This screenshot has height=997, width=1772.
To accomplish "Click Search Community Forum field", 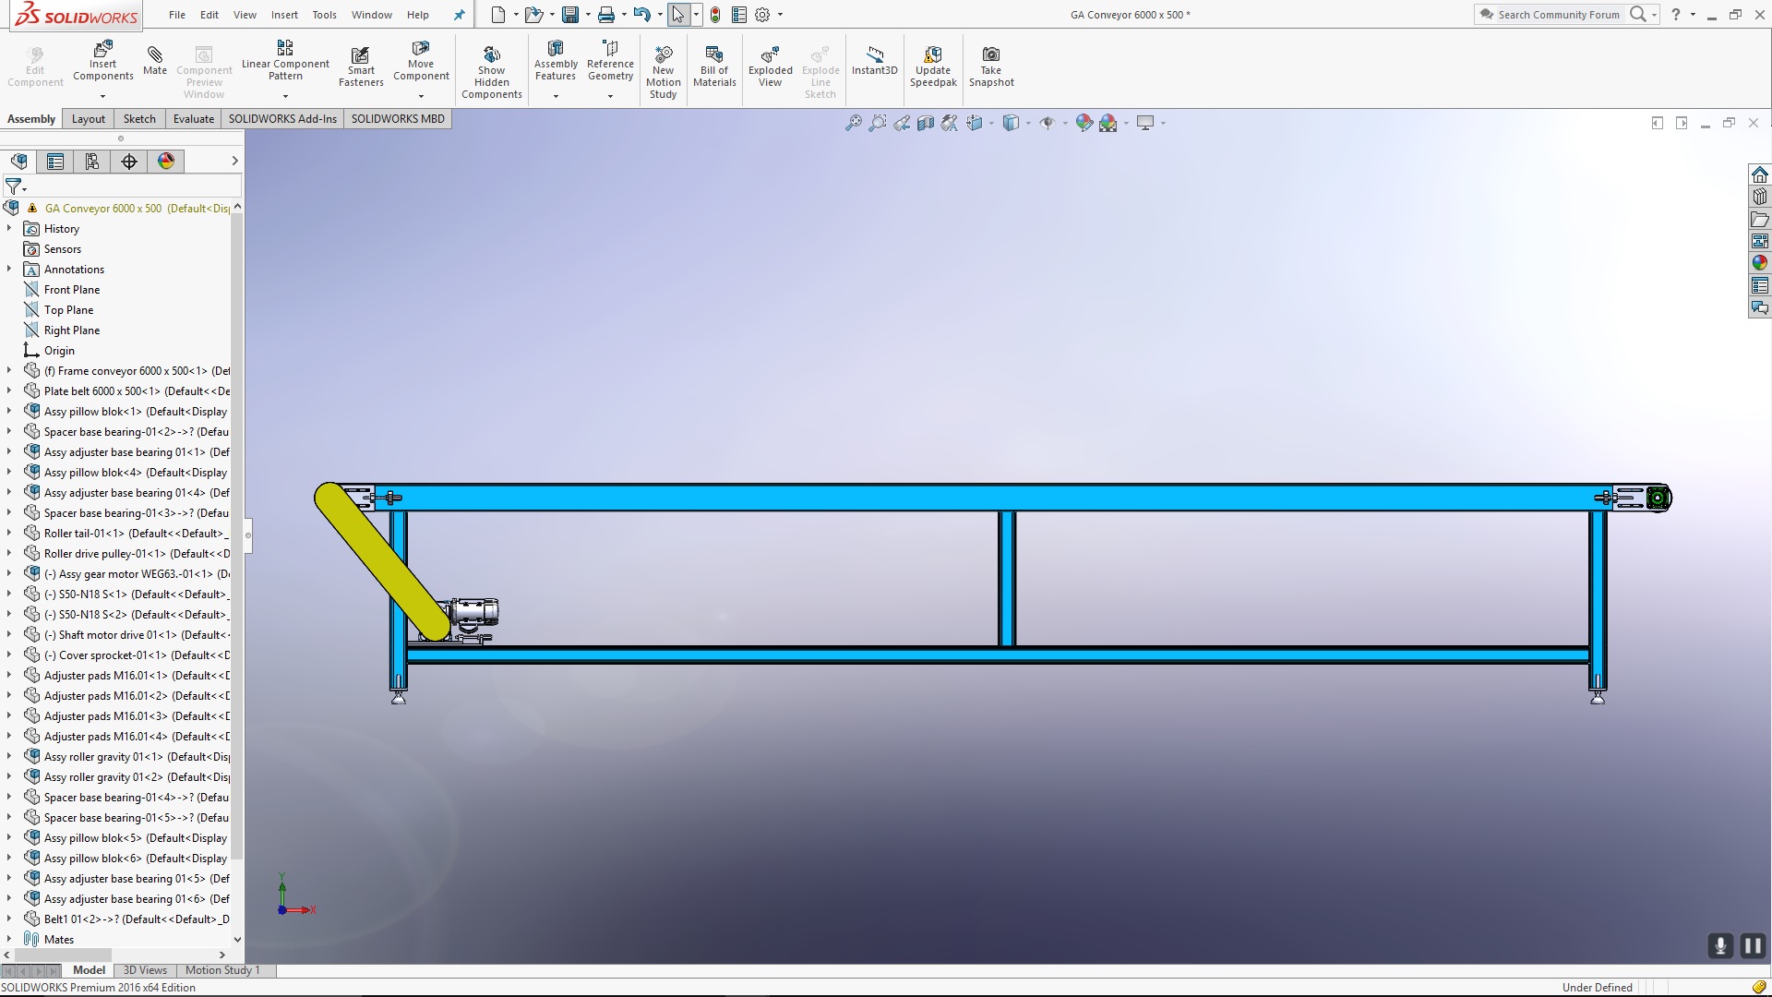I will tap(1558, 15).
